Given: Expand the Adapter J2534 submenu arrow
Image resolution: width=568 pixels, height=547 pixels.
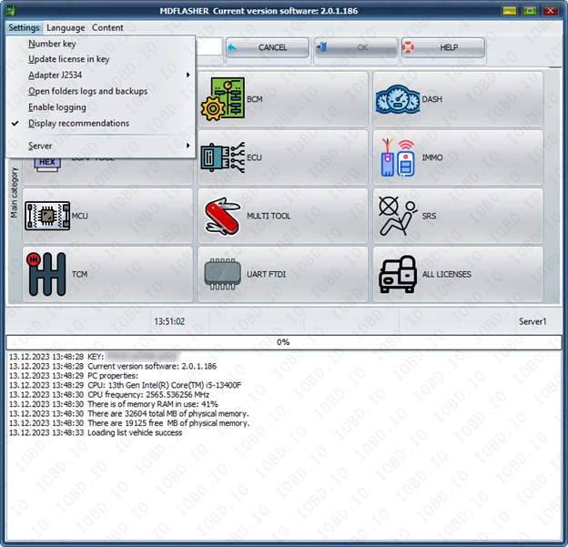Looking at the screenshot, I should 188,75.
